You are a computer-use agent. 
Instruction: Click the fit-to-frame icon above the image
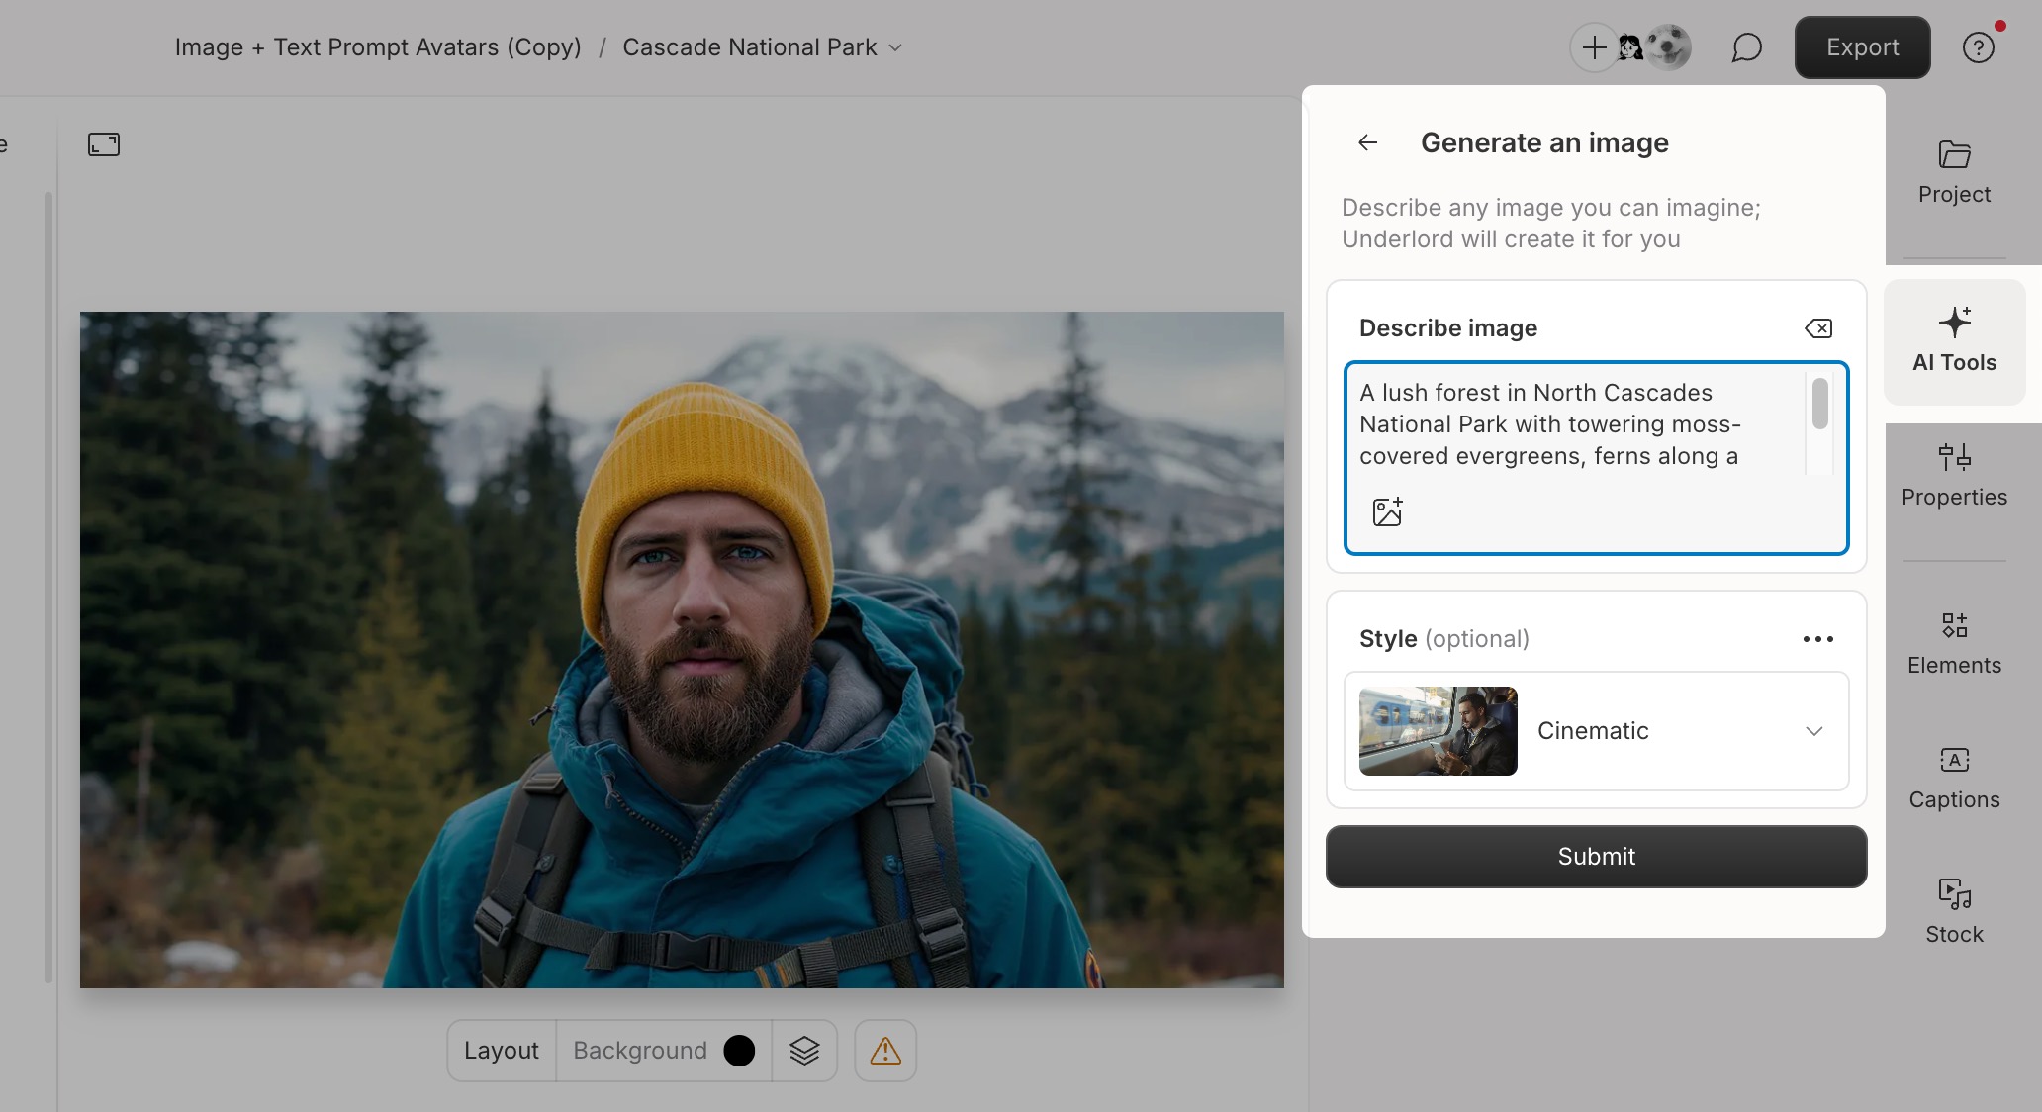point(103,144)
